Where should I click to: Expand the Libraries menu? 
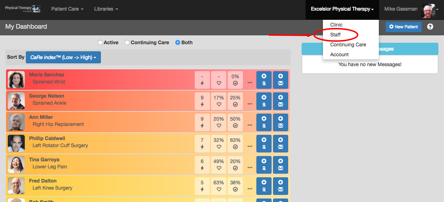point(106,9)
